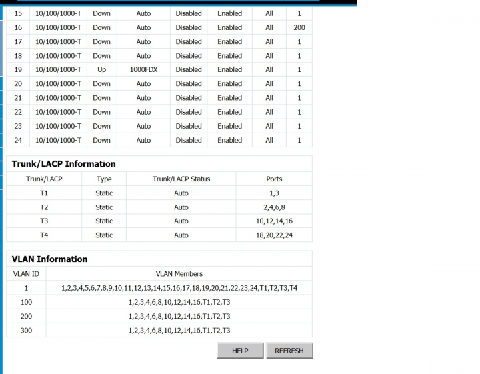Click the Down status for port 24
Viewport: 480px width, 374px height.
101,140
